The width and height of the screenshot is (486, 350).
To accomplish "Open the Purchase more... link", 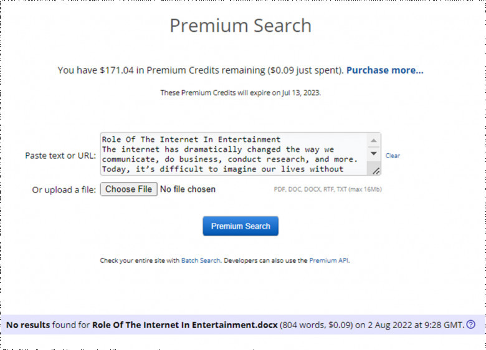I will pos(384,70).
